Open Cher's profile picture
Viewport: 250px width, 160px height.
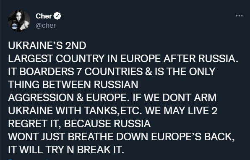coord(19,21)
